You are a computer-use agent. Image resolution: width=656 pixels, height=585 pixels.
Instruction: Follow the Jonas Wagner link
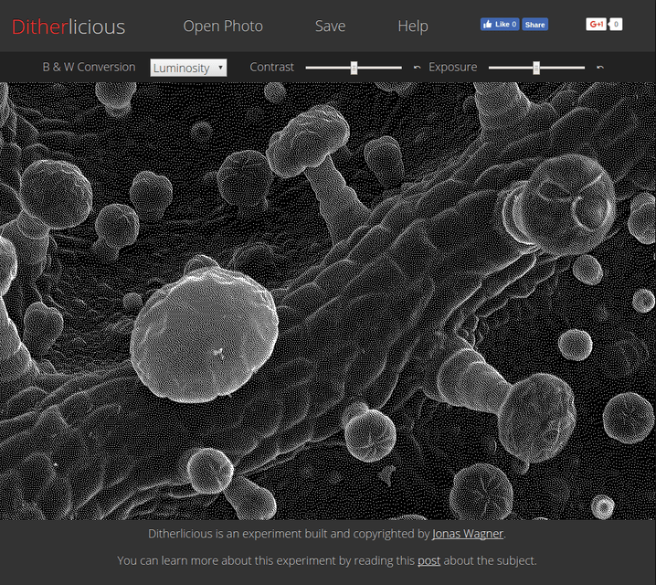468,534
